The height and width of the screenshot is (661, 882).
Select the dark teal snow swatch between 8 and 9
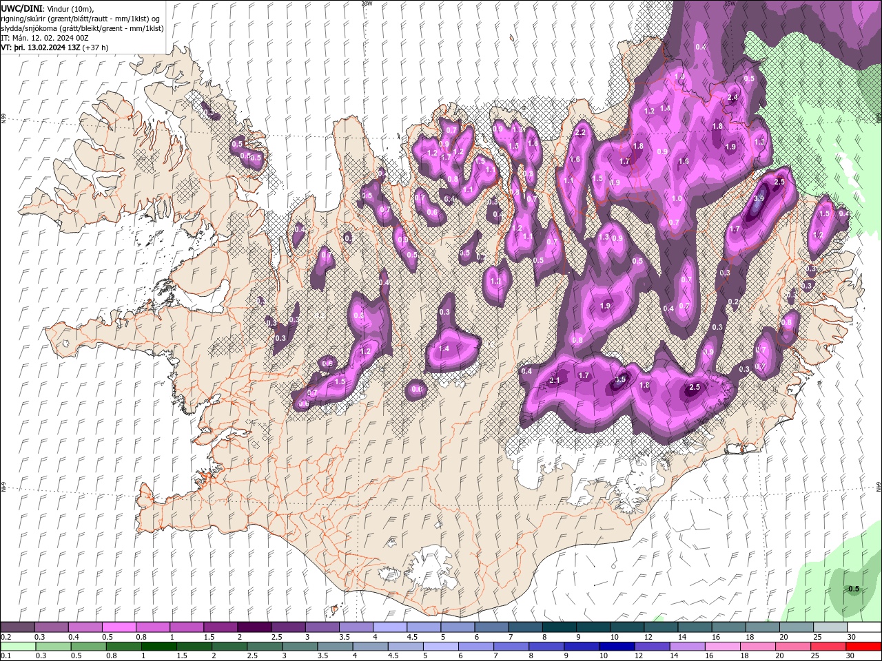(559, 627)
